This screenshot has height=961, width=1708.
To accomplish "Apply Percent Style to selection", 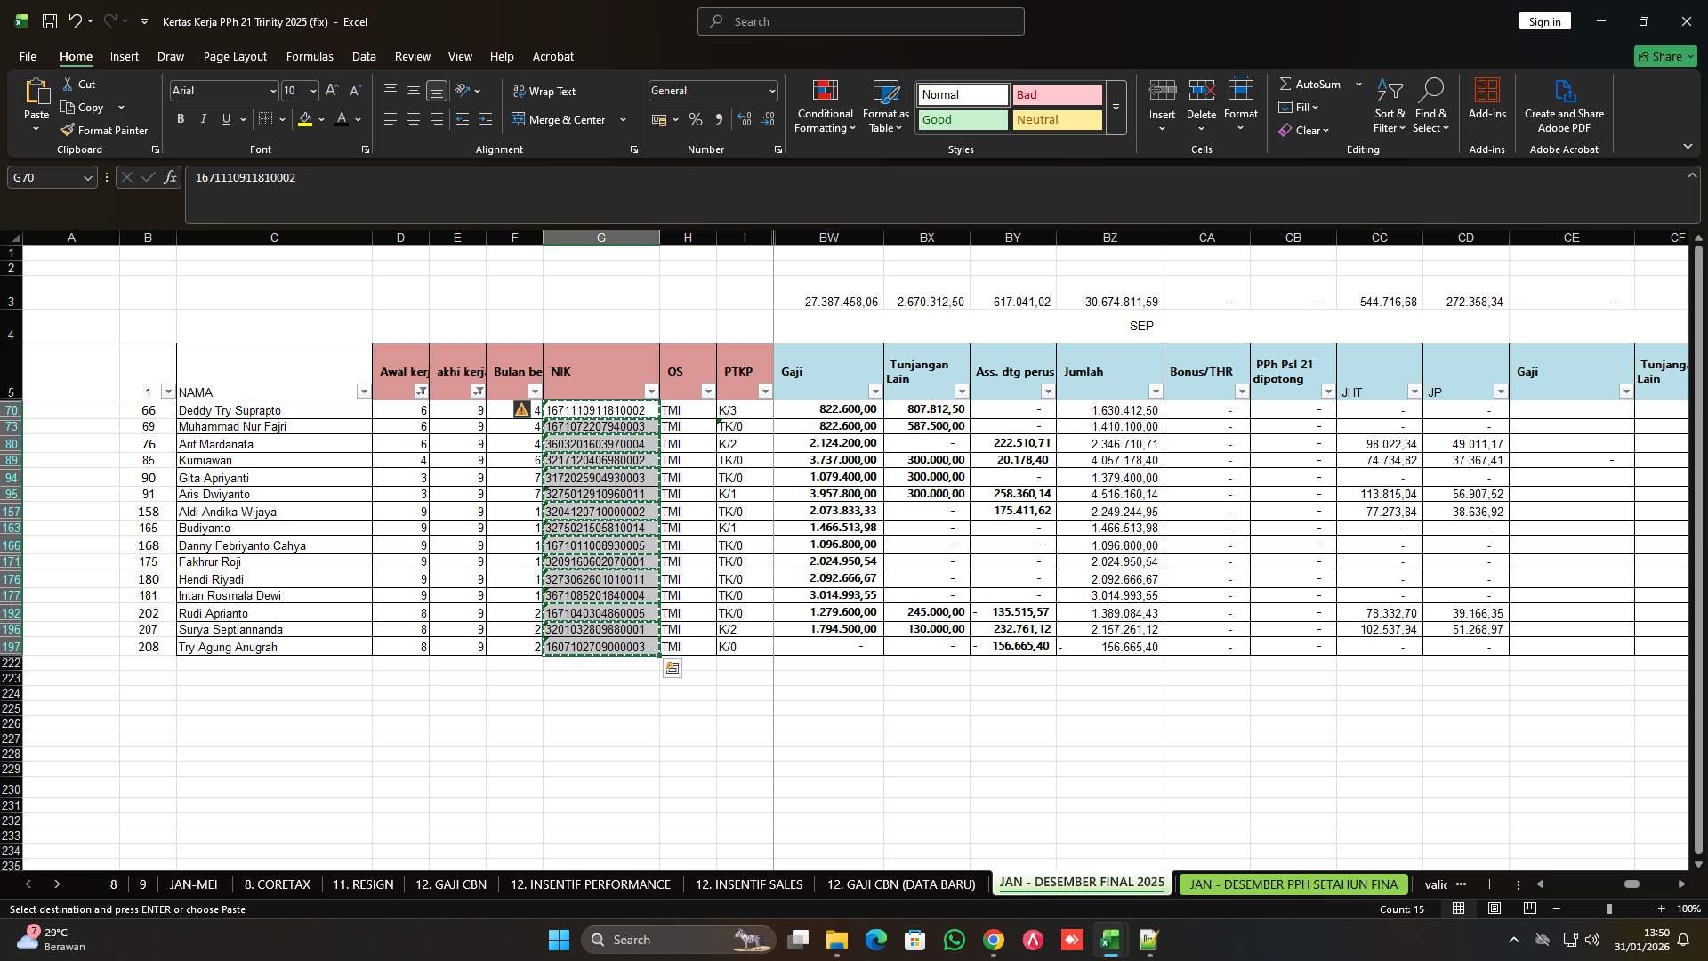I will [x=696, y=119].
